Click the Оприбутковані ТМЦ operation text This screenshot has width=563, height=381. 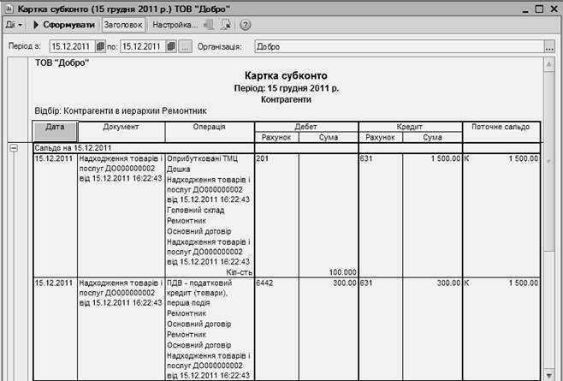202,158
